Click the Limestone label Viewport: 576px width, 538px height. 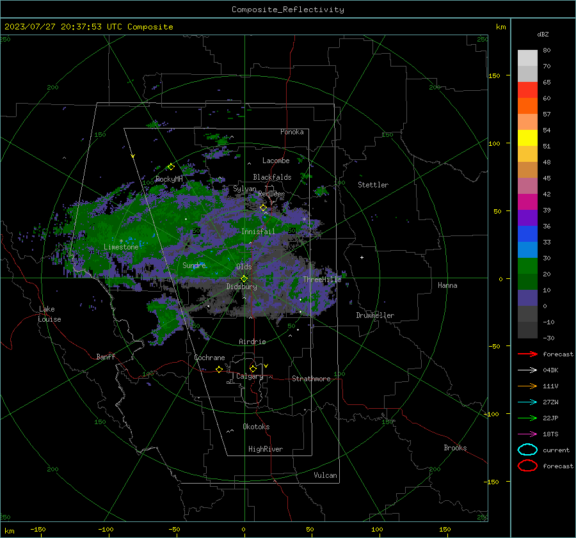click(x=121, y=247)
